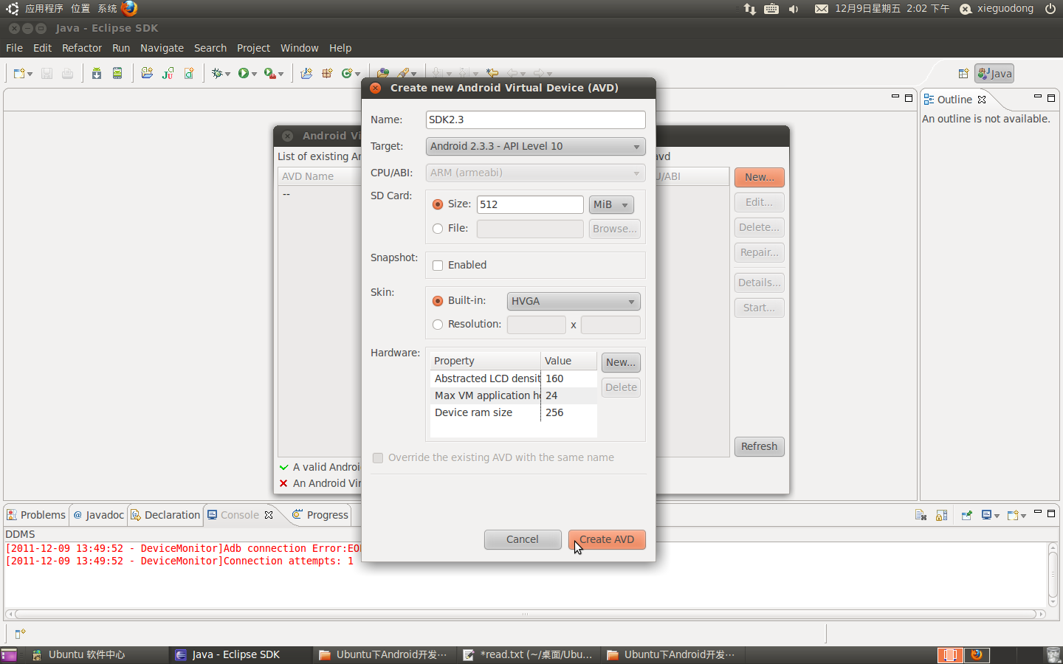Click New Android Test Project (JUnit) icon

coord(168,73)
